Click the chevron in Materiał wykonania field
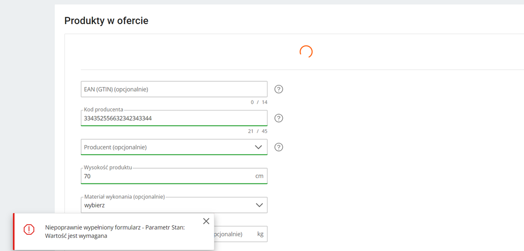The height and width of the screenshot is (251, 524). pos(259,205)
